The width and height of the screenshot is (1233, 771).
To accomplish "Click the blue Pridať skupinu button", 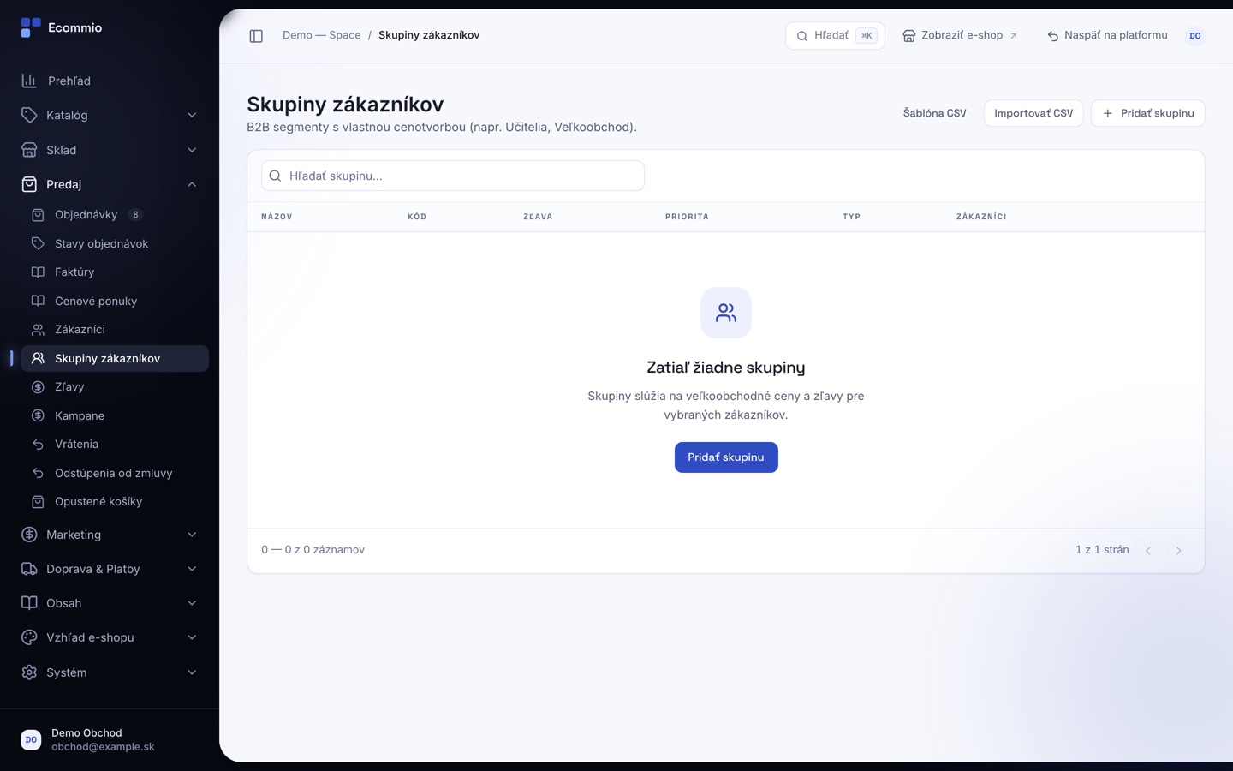I will click(726, 457).
